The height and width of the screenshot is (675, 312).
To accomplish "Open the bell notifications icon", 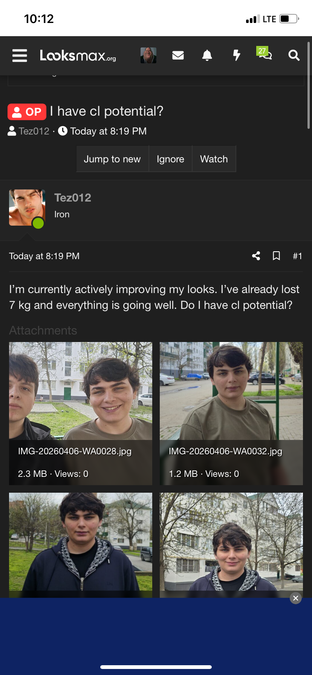I will pos(207,55).
